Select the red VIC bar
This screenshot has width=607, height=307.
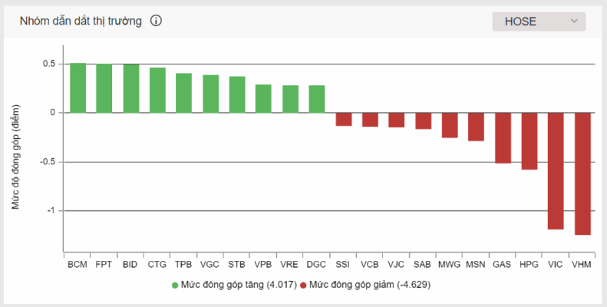[556, 170]
